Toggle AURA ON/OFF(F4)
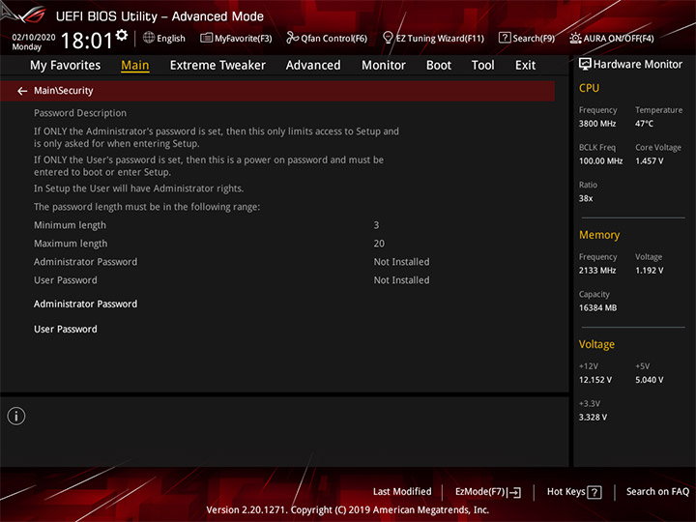The width and height of the screenshot is (696, 522). (619, 39)
